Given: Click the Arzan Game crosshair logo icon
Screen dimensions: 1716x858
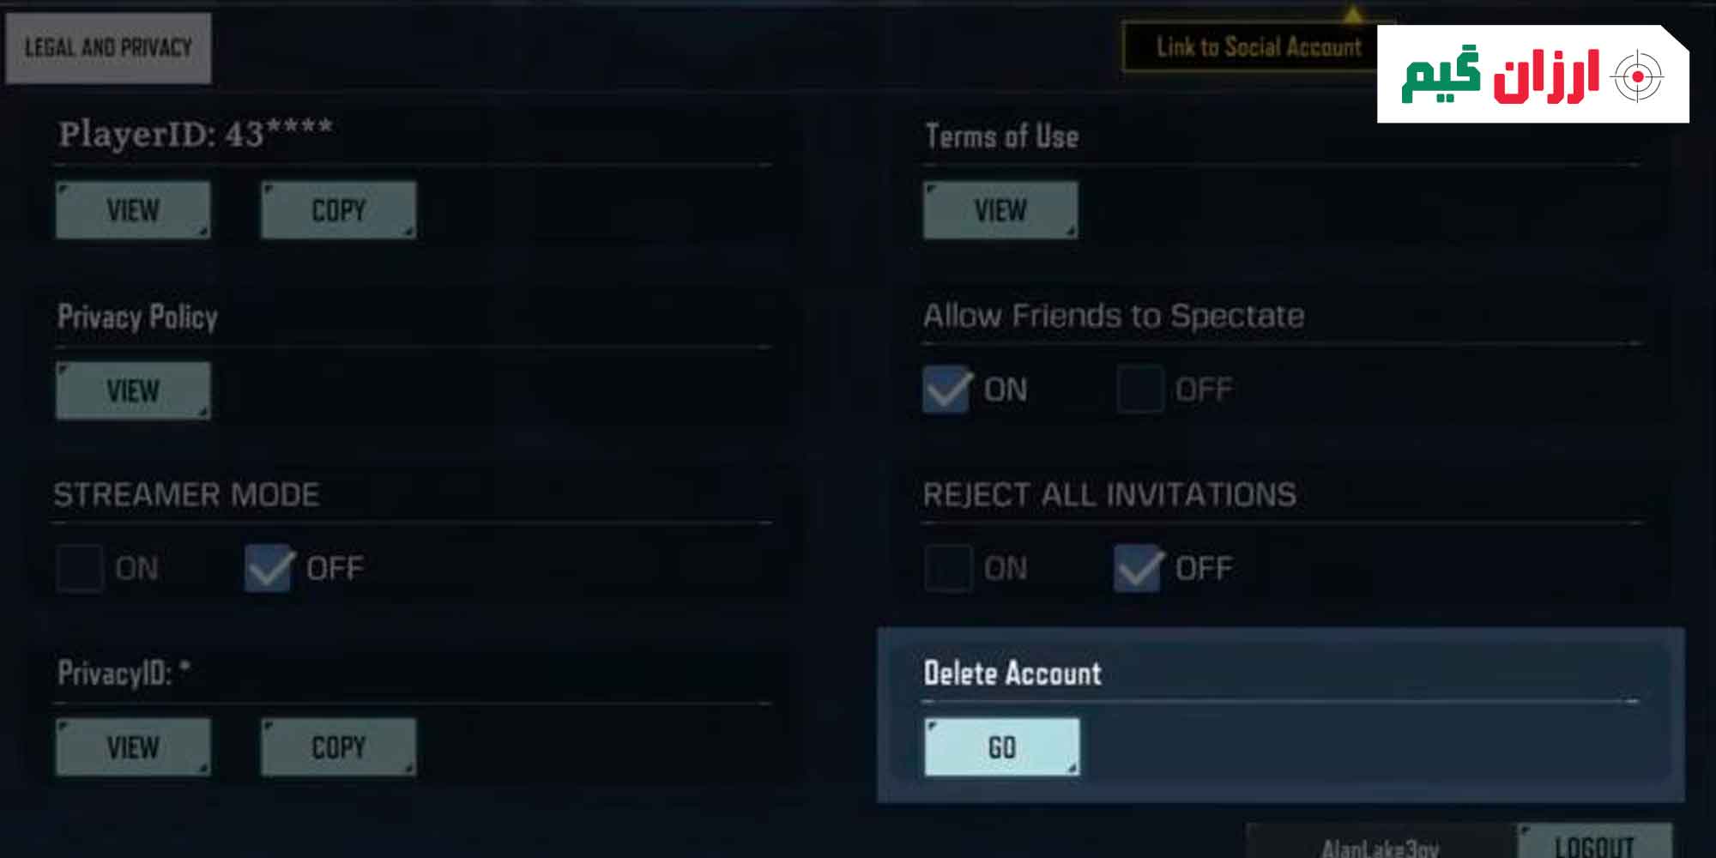Looking at the screenshot, I should point(1637,76).
